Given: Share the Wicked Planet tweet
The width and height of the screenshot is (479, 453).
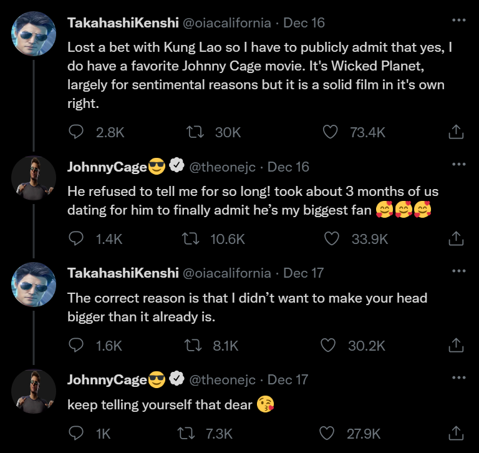Looking at the screenshot, I should click(456, 132).
